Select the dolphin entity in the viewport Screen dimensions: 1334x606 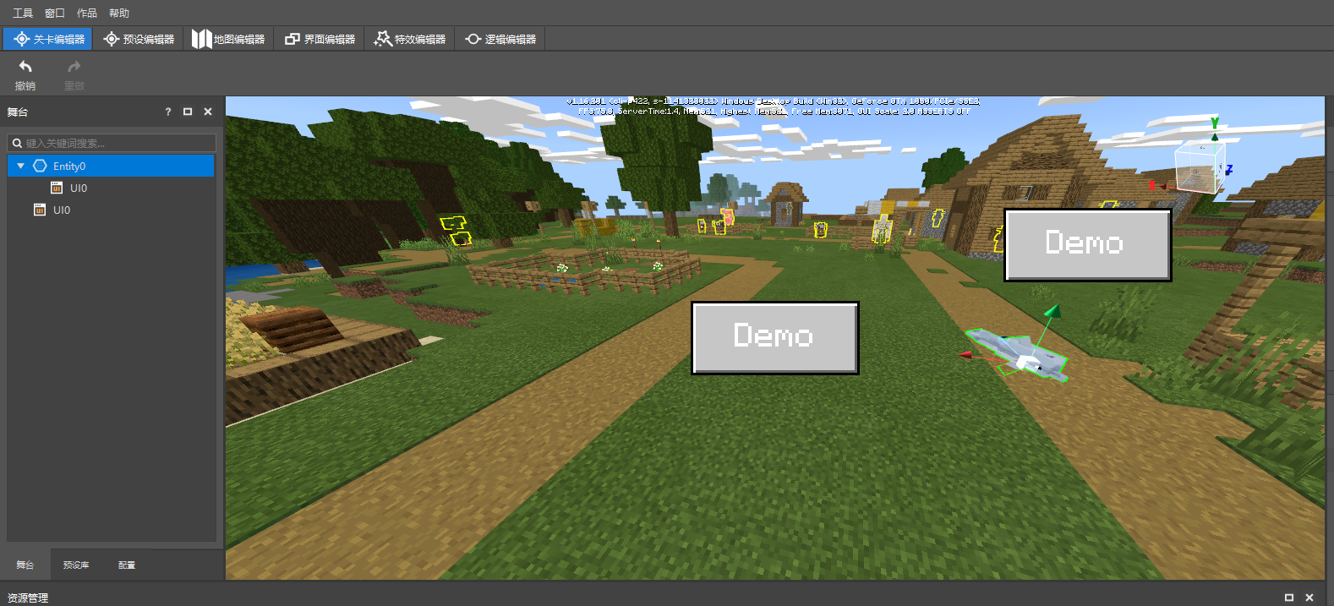tap(1019, 355)
